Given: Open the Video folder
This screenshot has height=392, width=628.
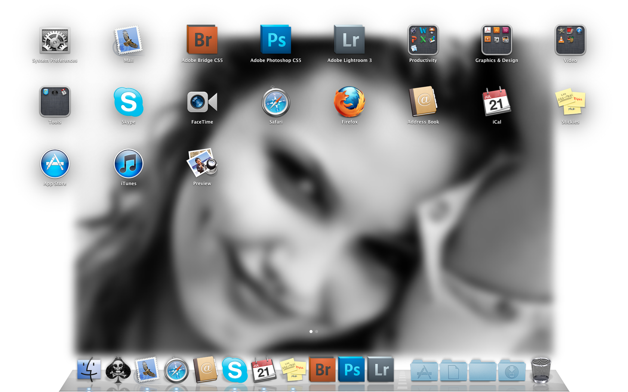Looking at the screenshot, I should 570,40.
